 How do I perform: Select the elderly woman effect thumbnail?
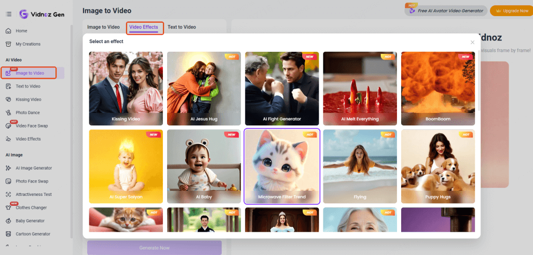pos(360,220)
